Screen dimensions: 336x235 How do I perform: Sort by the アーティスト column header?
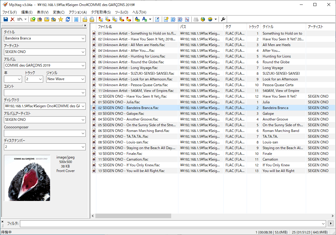coord(321,27)
